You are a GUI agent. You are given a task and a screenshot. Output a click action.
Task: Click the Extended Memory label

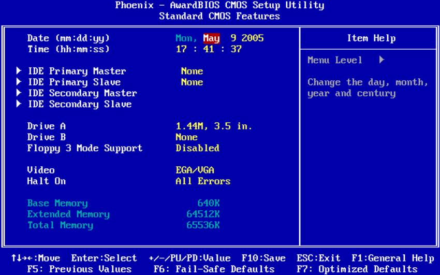[x=68, y=214]
